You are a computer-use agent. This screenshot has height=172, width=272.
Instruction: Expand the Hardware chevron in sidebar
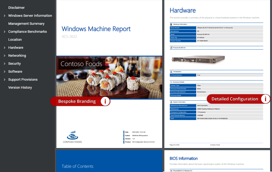click(5, 48)
